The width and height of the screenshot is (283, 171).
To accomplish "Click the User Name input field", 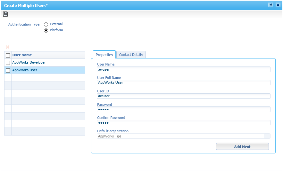I will pyautogui.click(x=184, y=69).
